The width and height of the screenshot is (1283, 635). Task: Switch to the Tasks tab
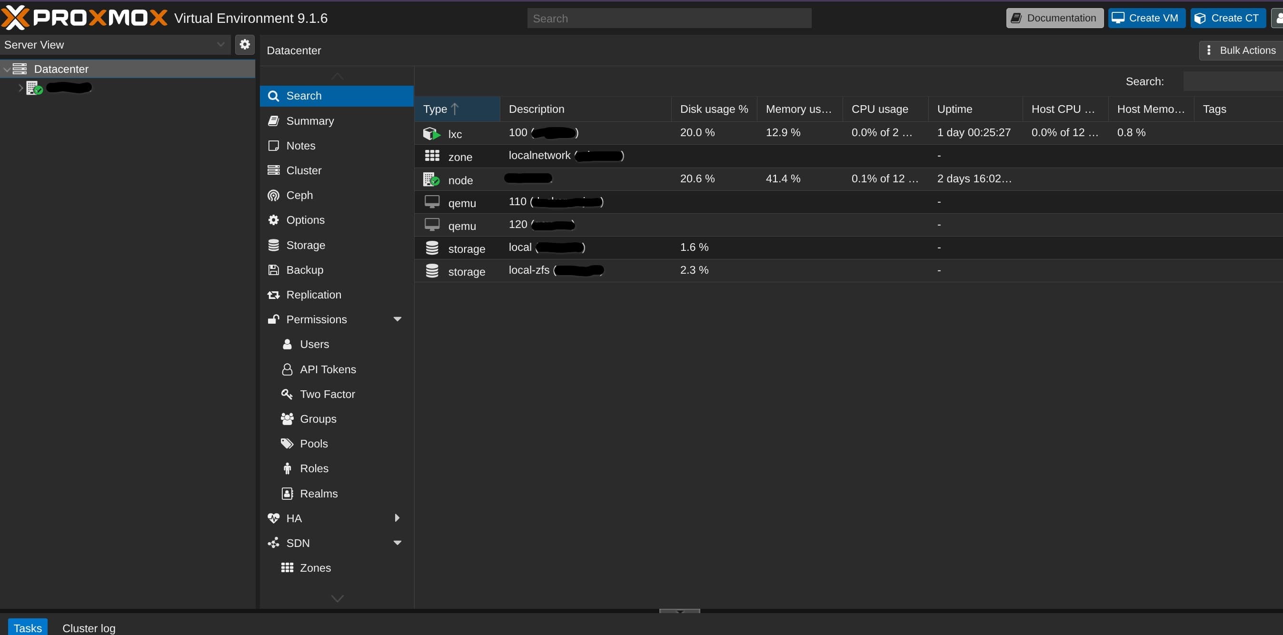[x=28, y=627]
